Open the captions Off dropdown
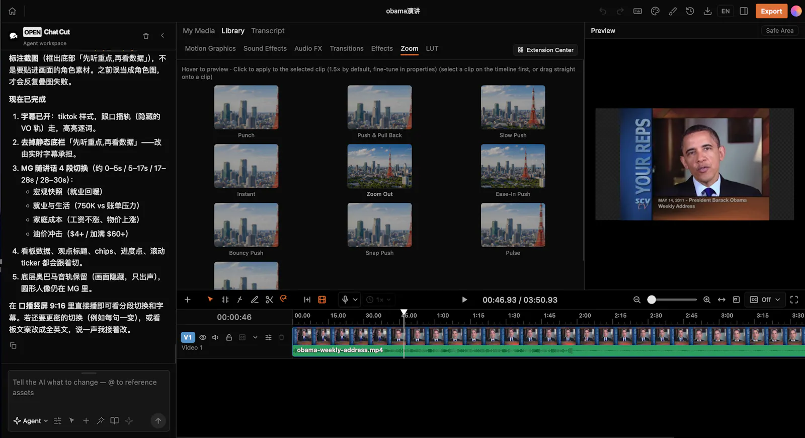This screenshot has width=805, height=438. point(765,300)
